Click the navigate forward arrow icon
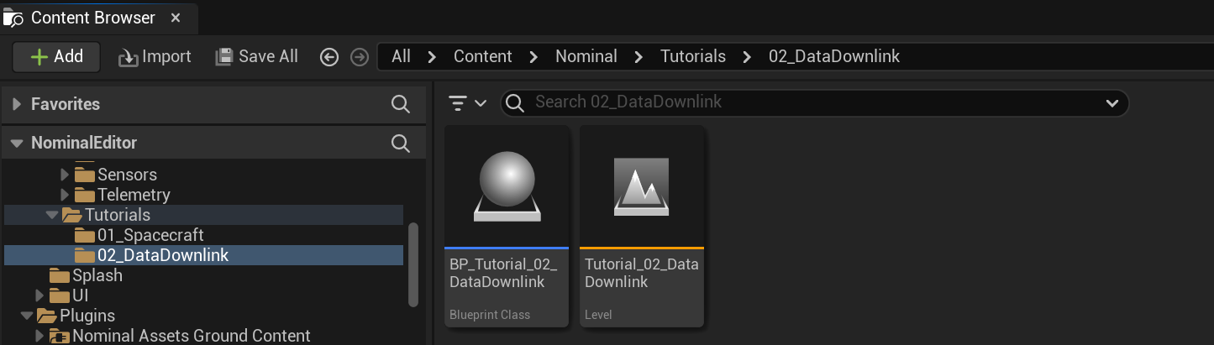1214x345 pixels. coord(360,57)
